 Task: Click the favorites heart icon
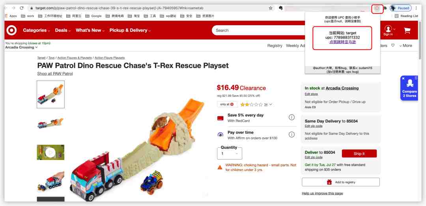point(392,46)
